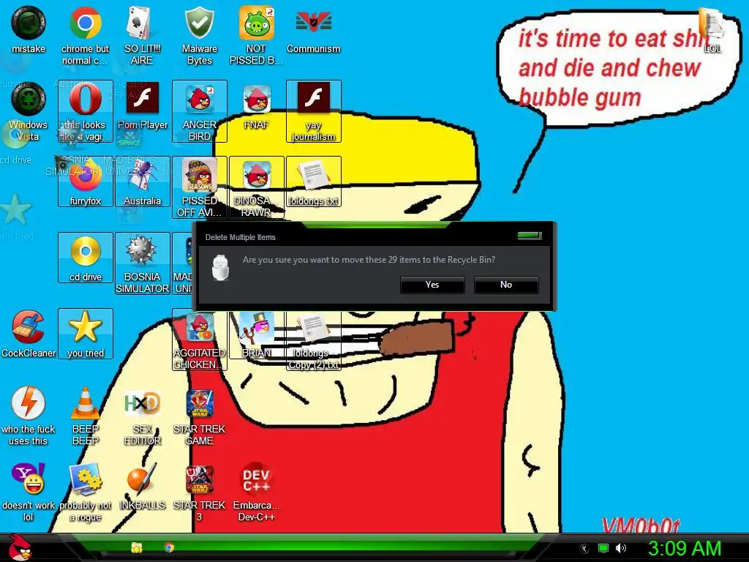
Task: Click the FNAF Angry Birds icon
Action: (x=257, y=106)
